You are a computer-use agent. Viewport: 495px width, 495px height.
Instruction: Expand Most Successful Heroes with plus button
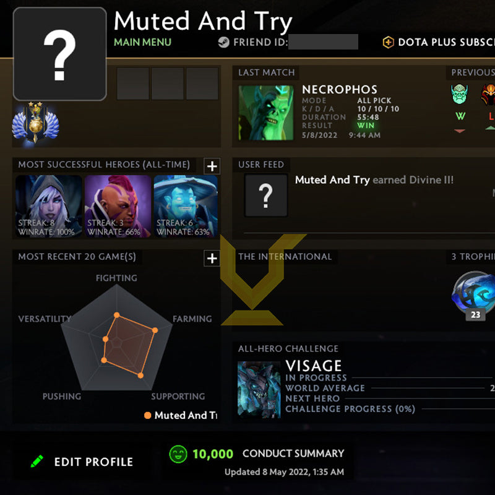(x=212, y=166)
